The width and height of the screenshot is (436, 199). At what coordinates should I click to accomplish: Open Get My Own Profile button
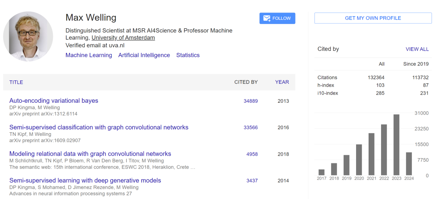373,18
